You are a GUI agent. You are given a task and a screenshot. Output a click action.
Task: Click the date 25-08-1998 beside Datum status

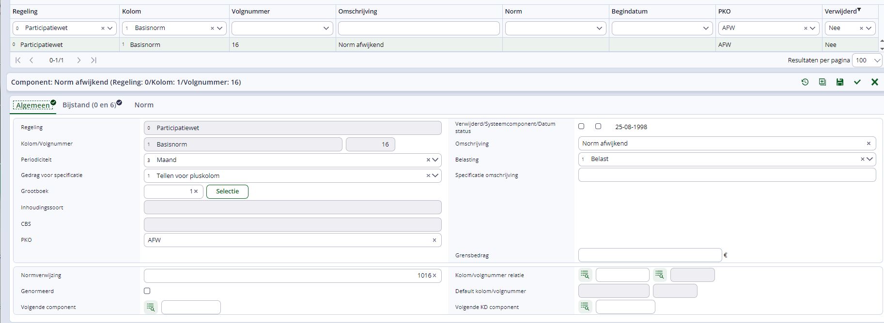tap(631, 127)
